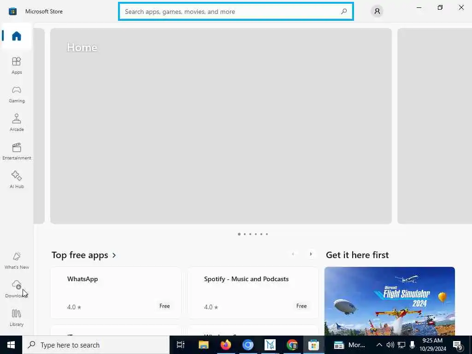The width and height of the screenshot is (472, 354).
Task: Click Free label on Spotify card
Action: 301,306
